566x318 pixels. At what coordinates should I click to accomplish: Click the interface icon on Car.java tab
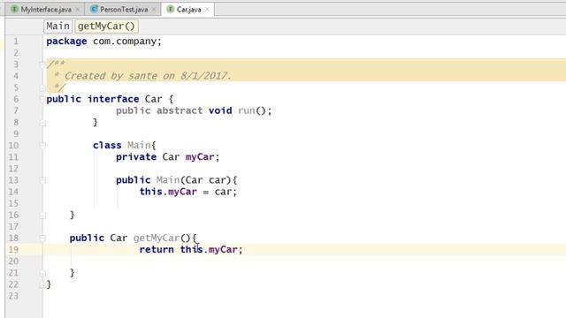(171, 9)
